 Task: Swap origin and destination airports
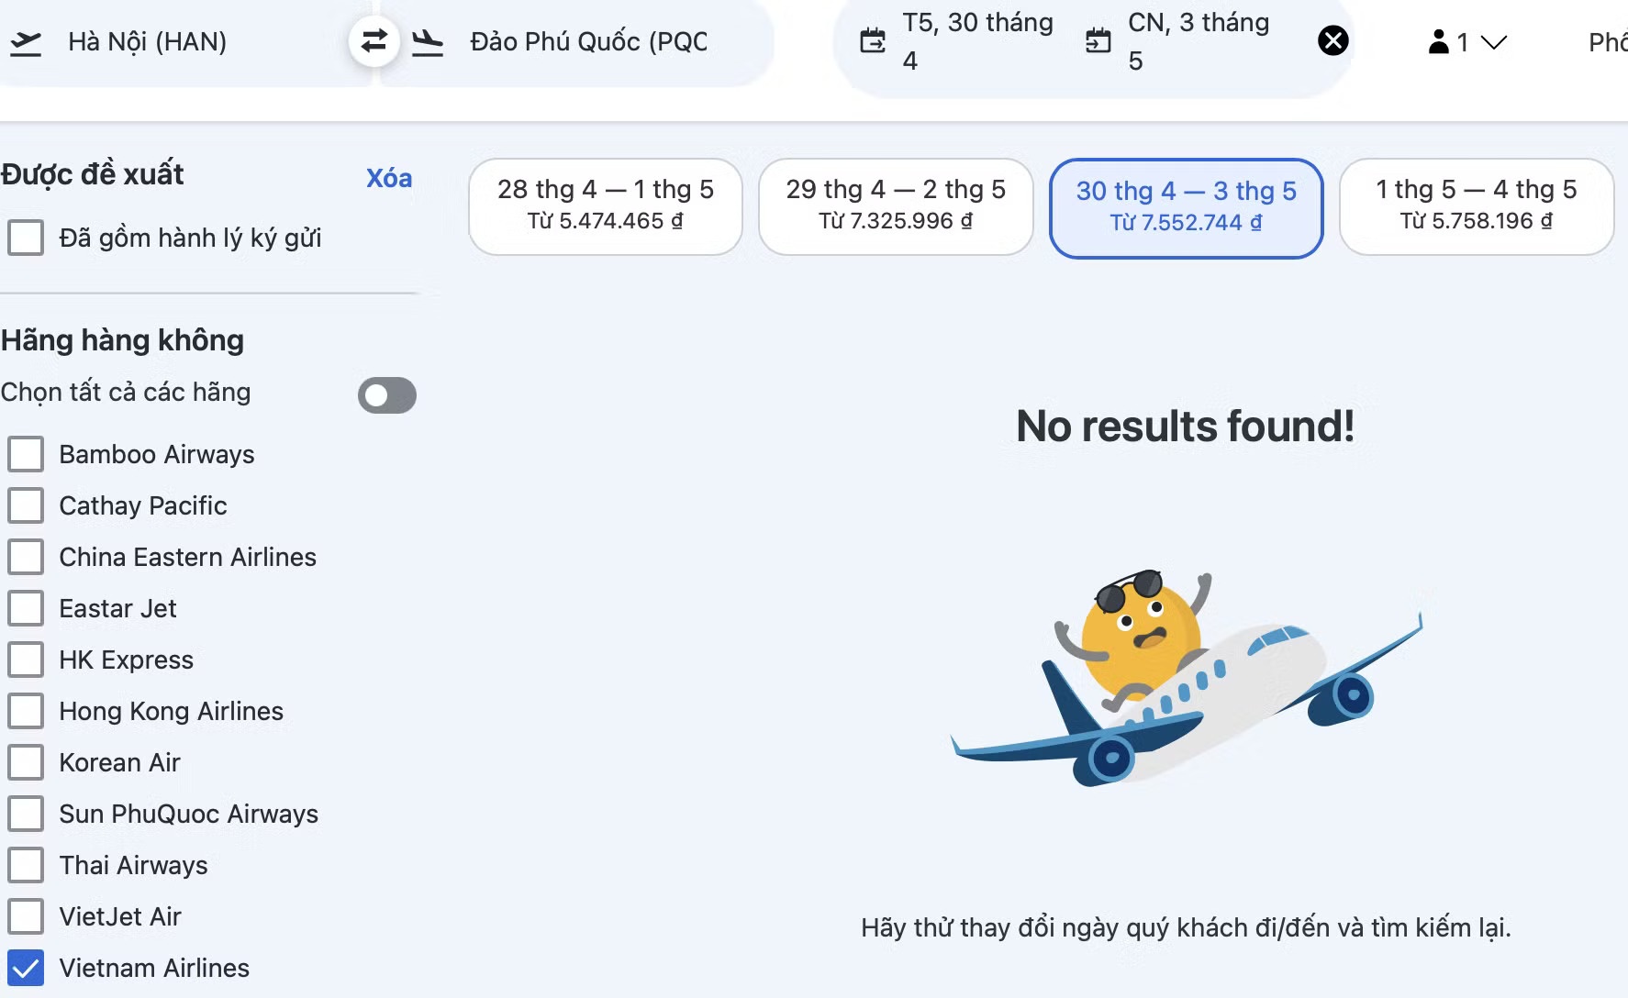(374, 41)
